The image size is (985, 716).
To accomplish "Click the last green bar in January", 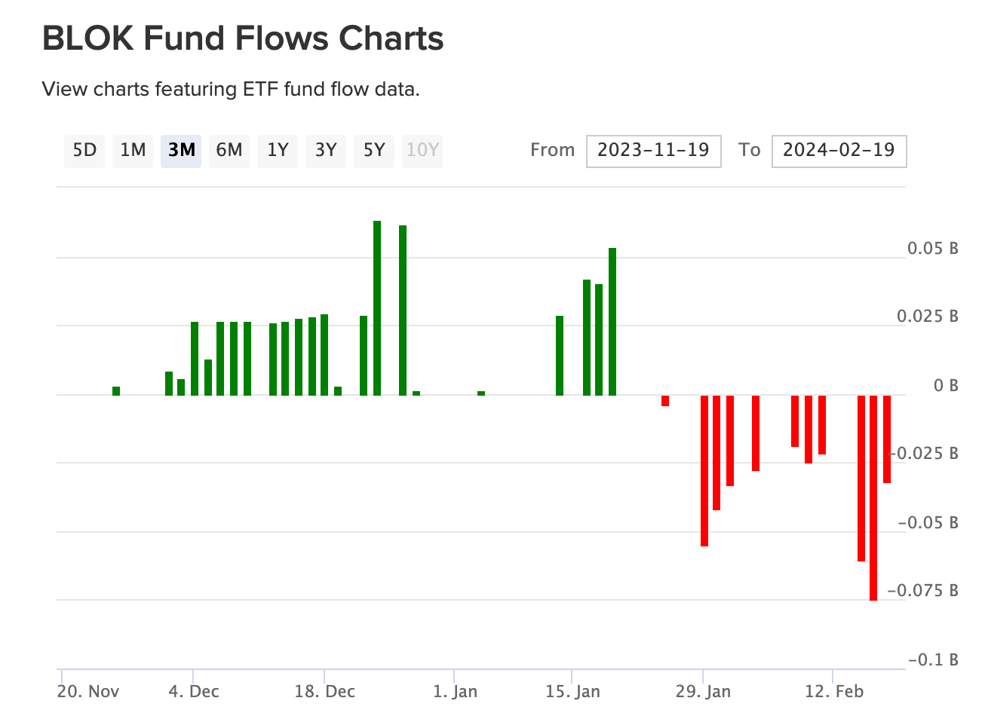I will 612,321.
